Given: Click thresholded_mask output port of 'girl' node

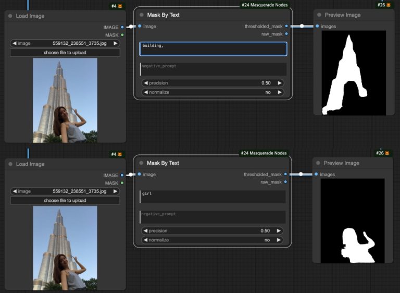Looking at the screenshot, I should pyautogui.click(x=285, y=174).
